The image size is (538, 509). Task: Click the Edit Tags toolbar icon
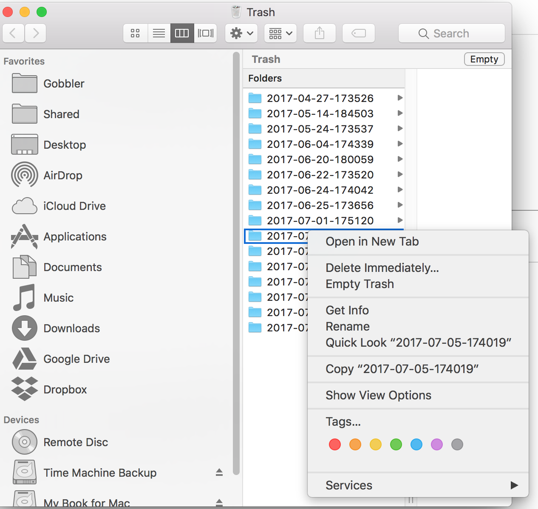coord(359,33)
